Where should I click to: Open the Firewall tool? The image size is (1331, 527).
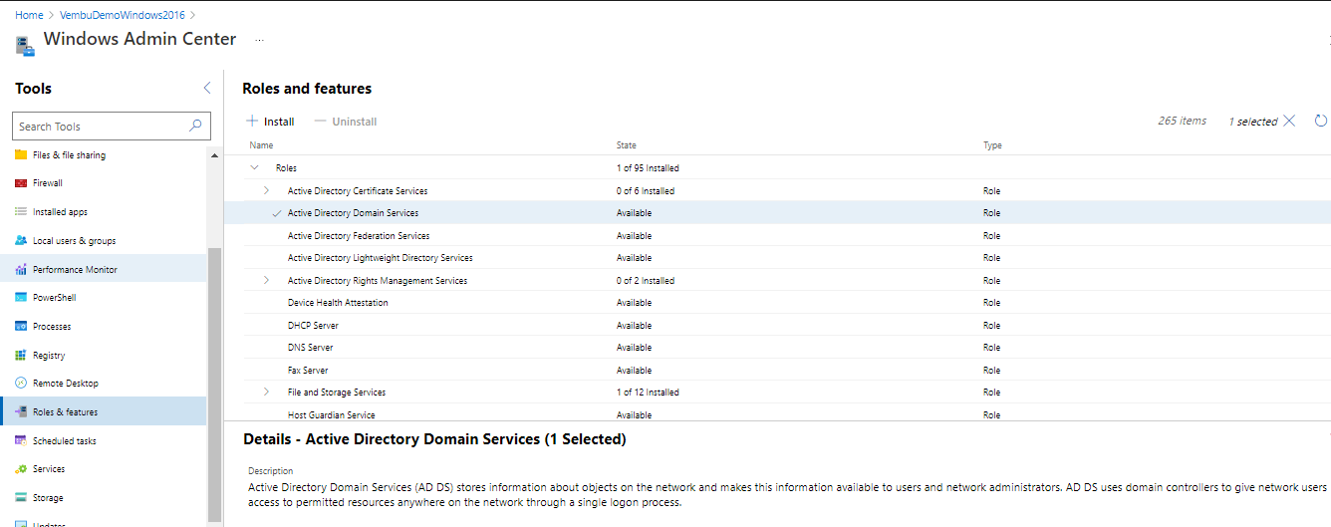tap(48, 183)
